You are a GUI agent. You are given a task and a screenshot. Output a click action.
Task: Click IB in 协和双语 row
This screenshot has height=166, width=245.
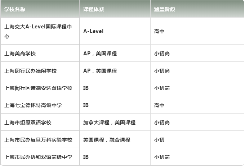pyautogui.click(x=86, y=157)
